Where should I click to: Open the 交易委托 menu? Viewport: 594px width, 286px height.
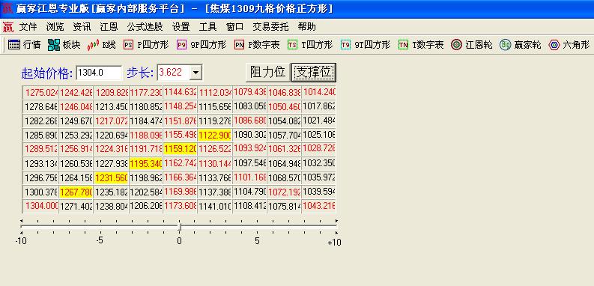coord(270,27)
